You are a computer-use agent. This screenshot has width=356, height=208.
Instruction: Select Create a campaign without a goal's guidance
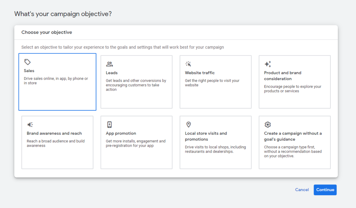[x=293, y=136]
